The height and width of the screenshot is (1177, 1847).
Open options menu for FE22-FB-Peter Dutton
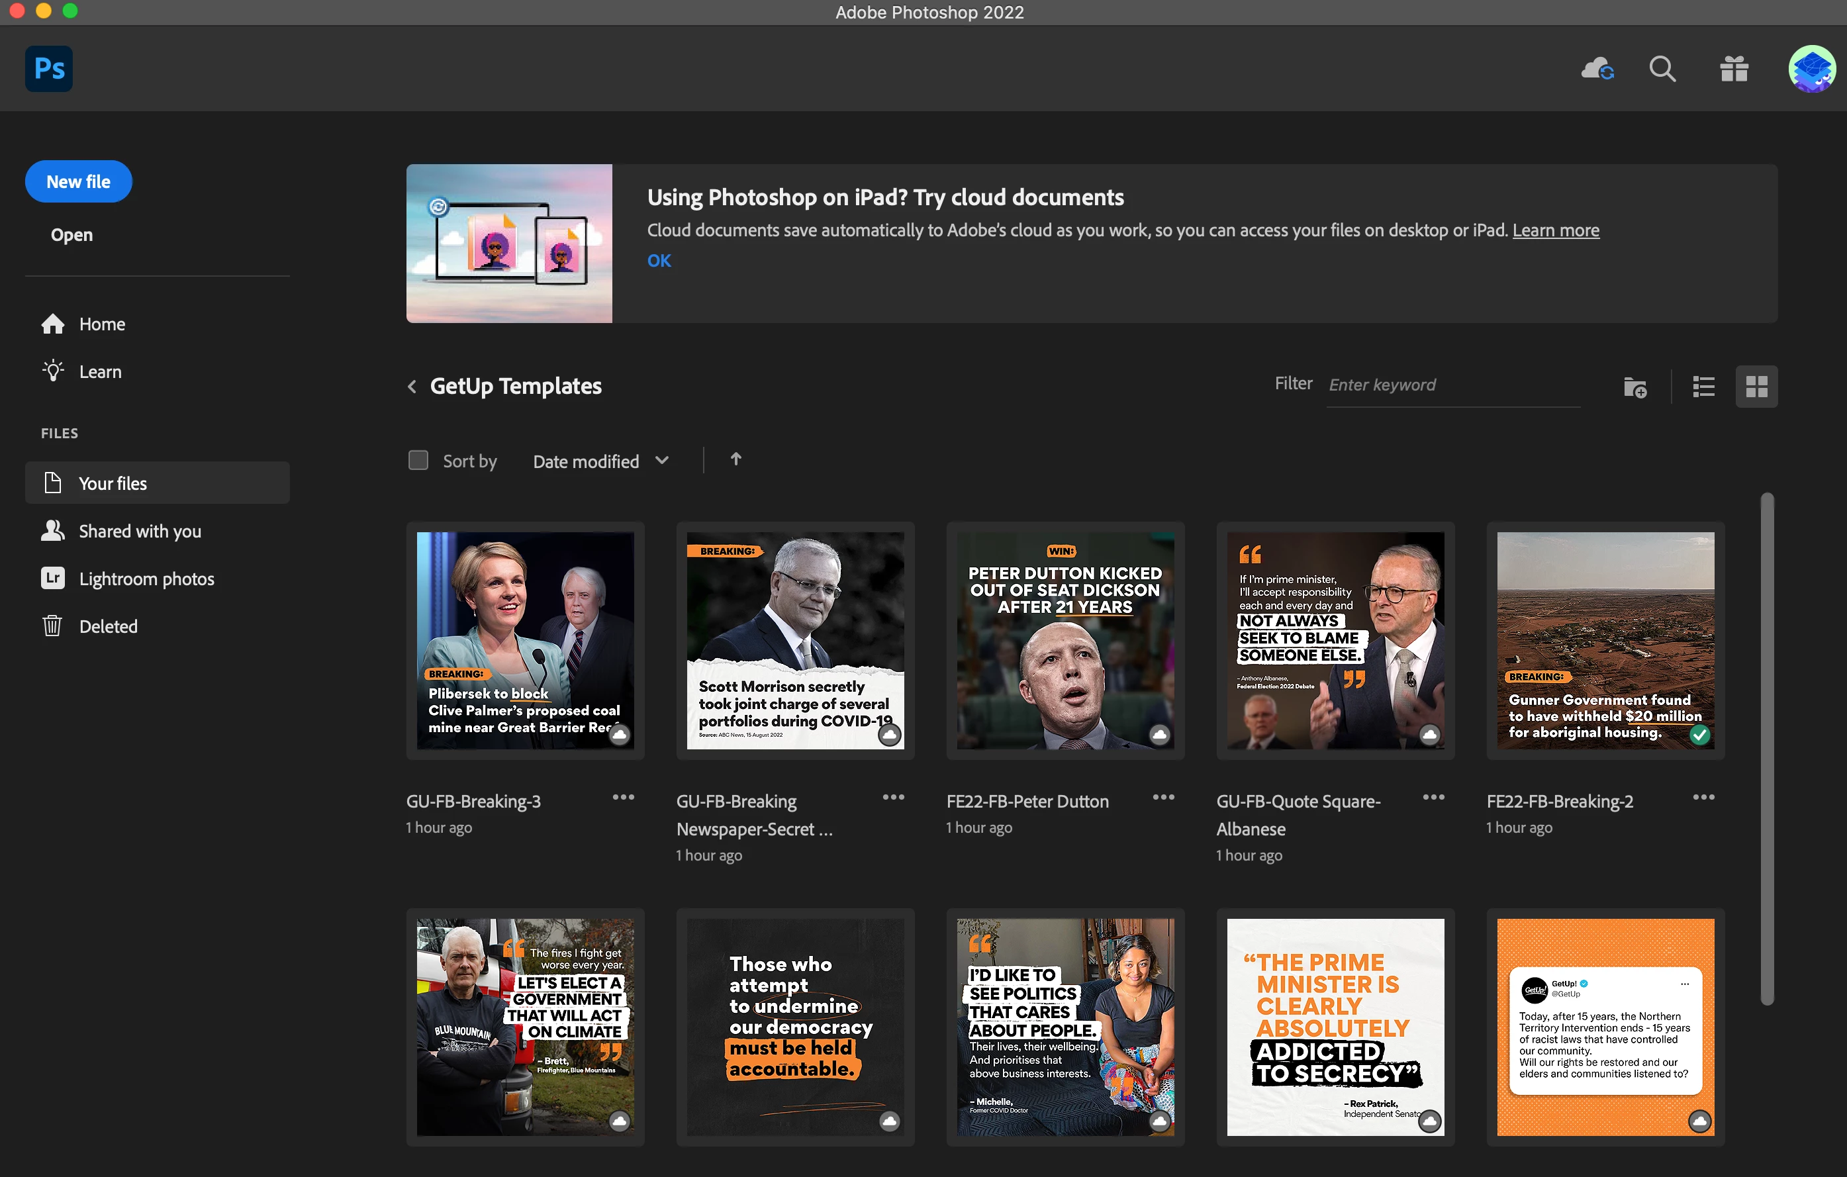(x=1162, y=798)
